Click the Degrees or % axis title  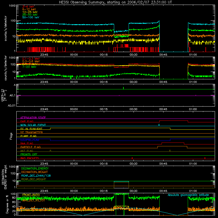click(x=7, y=204)
